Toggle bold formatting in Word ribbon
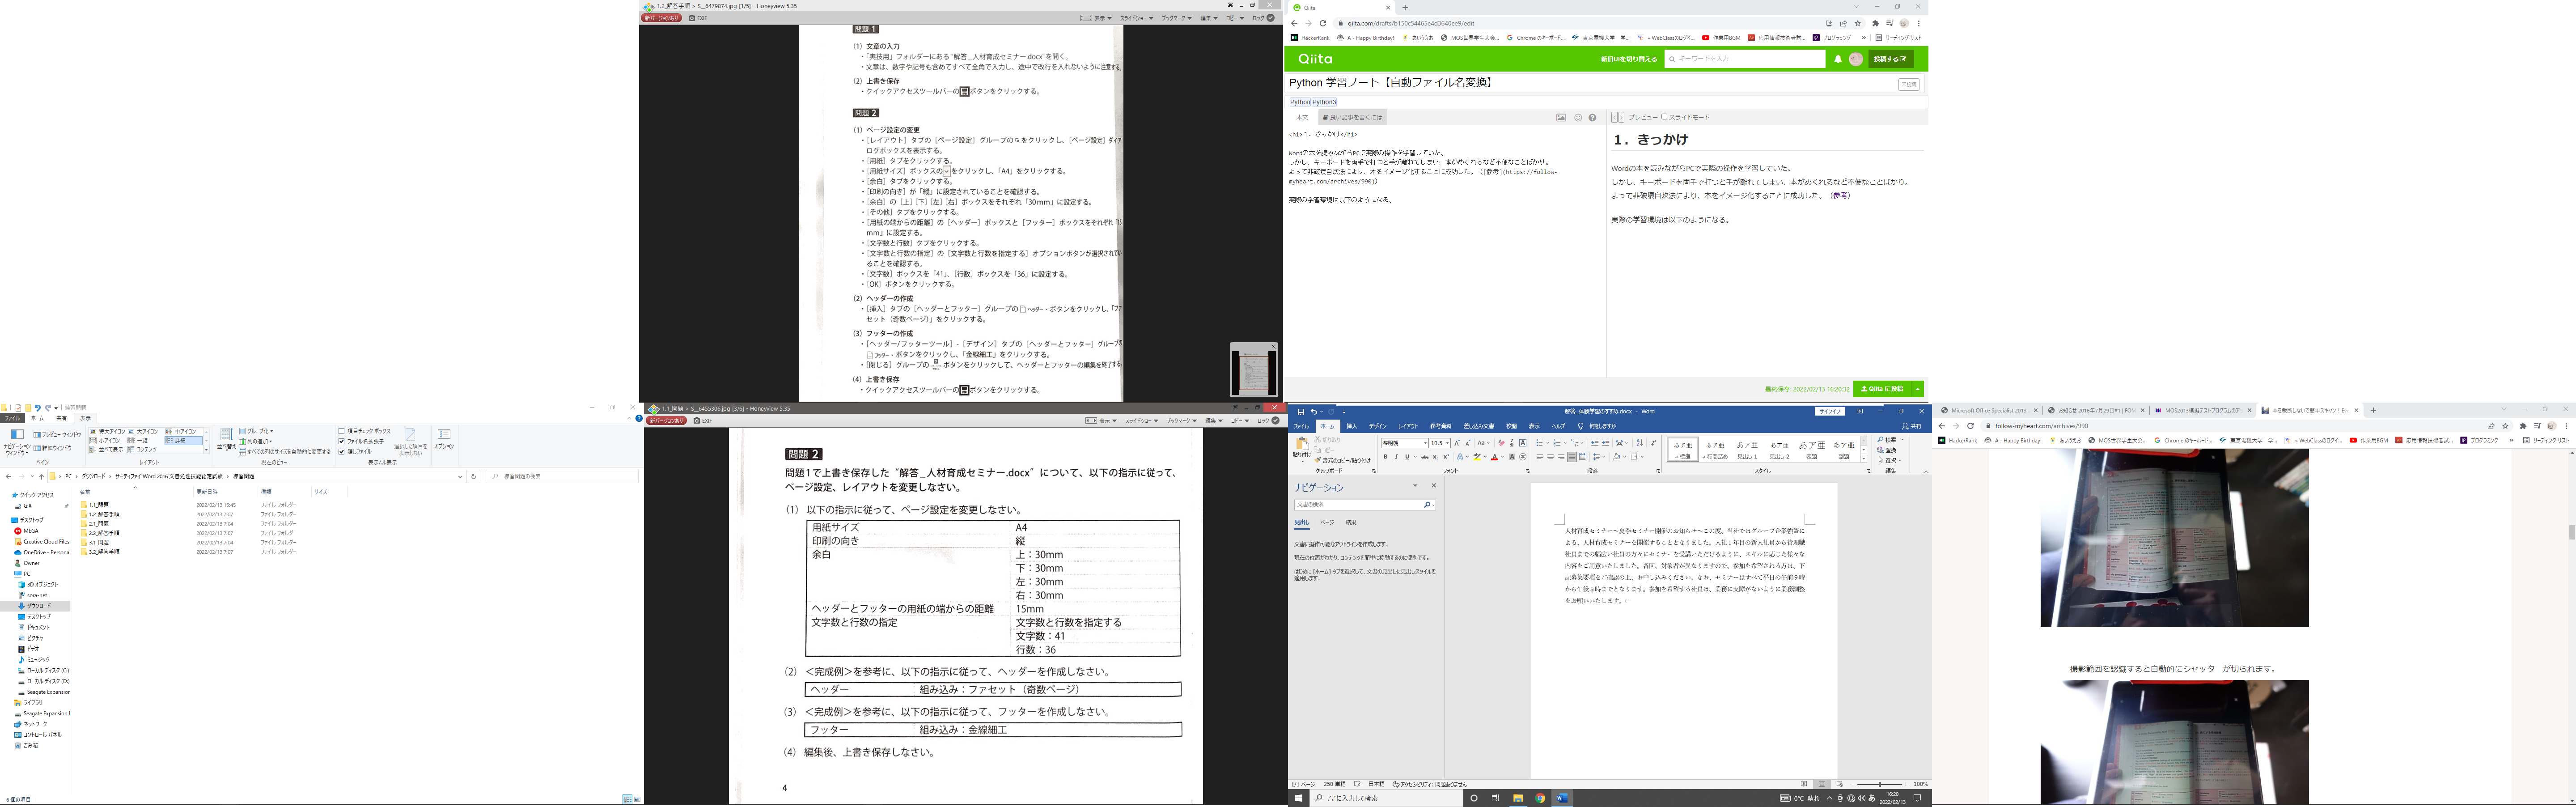This screenshot has height=807, width=2576. [1386, 457]
